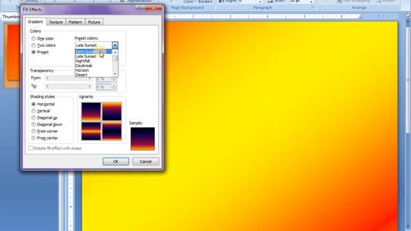Close the Fill Effects dialog
Viewport: 411px width, 231px height.
153,8
